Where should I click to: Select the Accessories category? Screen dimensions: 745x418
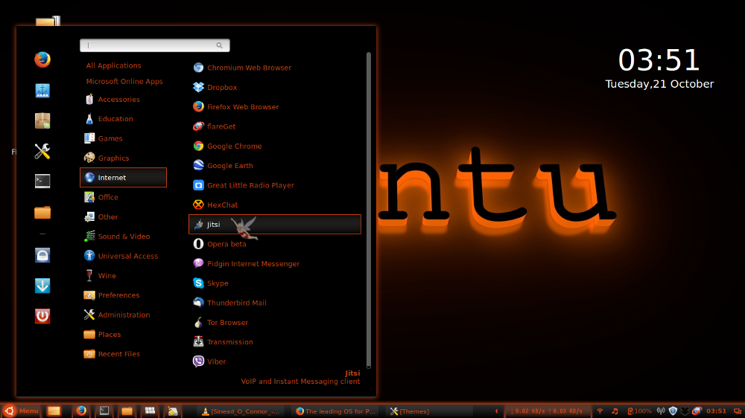point(123,99)
